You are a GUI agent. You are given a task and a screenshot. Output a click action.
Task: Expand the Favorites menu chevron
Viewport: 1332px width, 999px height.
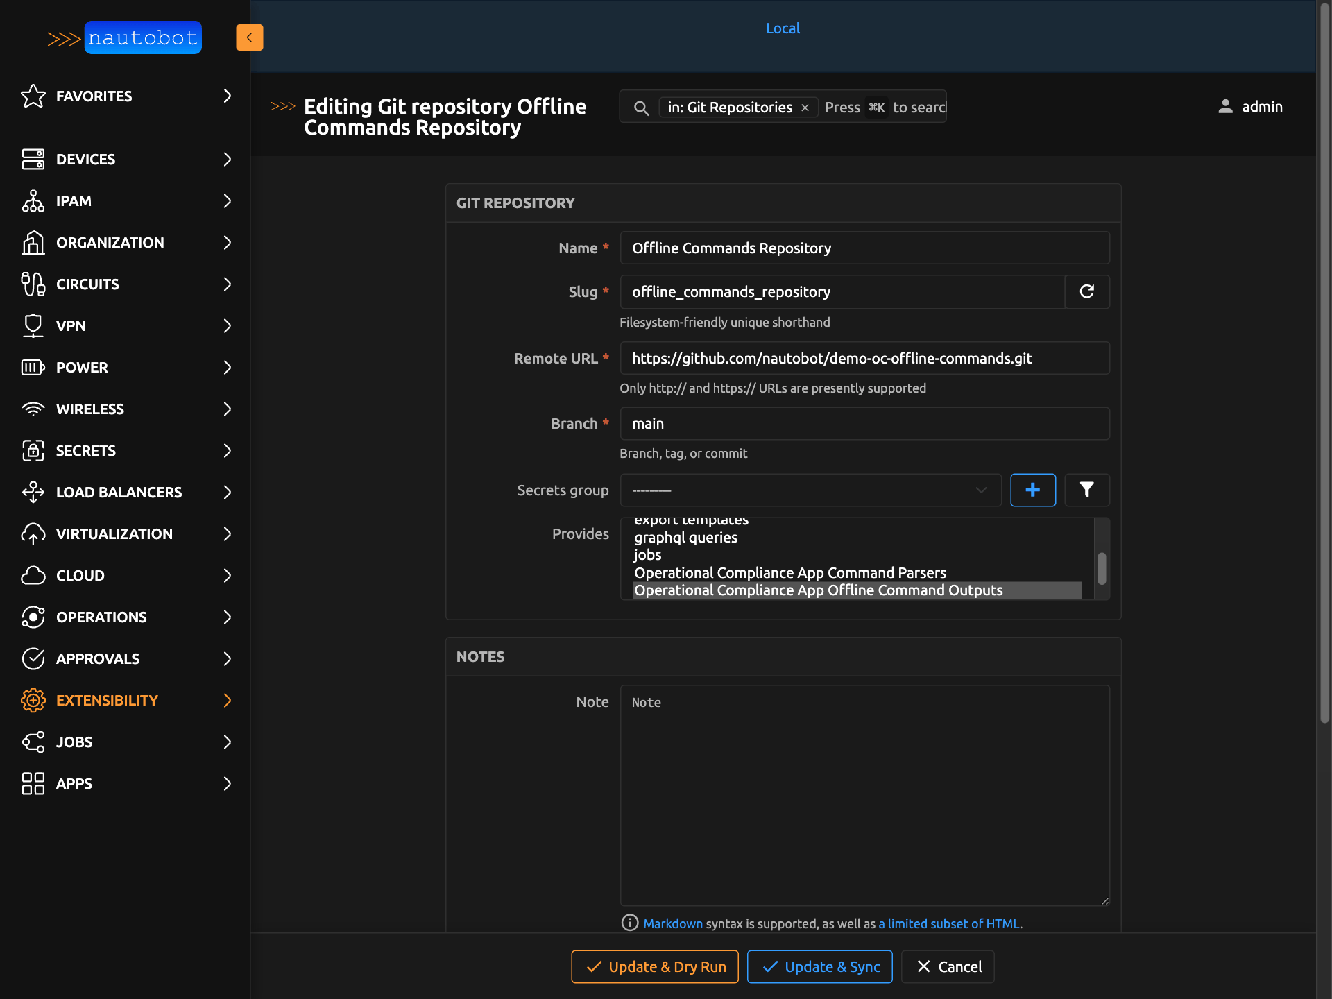227,96
